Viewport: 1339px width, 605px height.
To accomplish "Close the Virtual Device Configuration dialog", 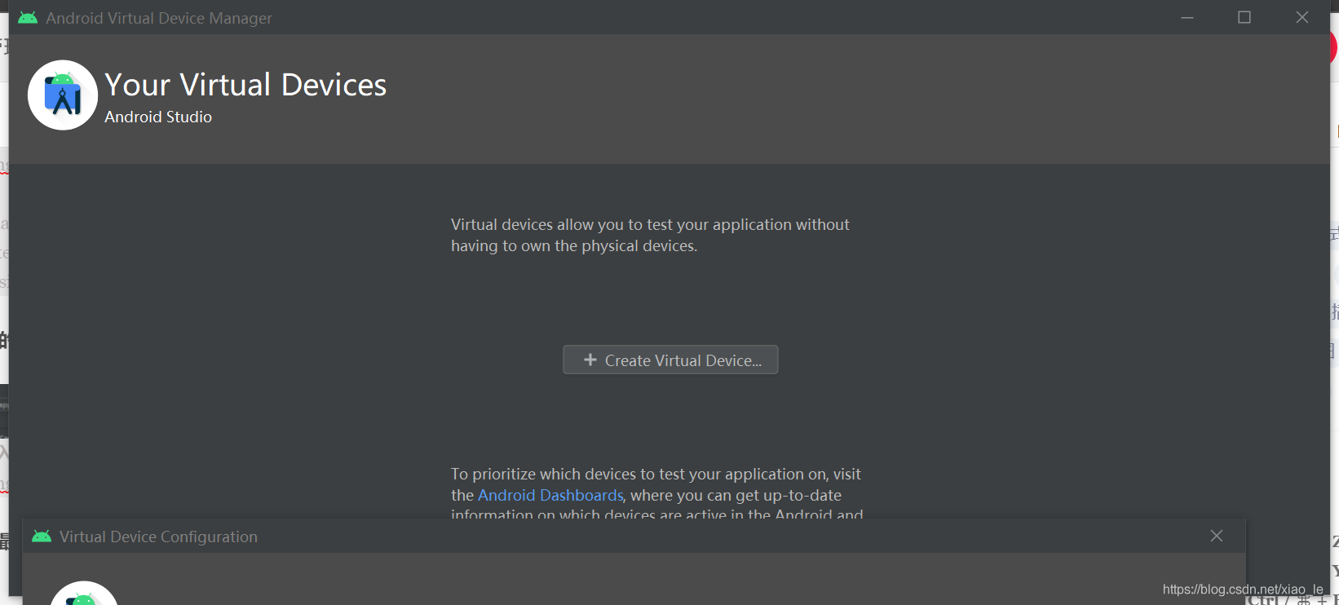I will coord(1217,536).
